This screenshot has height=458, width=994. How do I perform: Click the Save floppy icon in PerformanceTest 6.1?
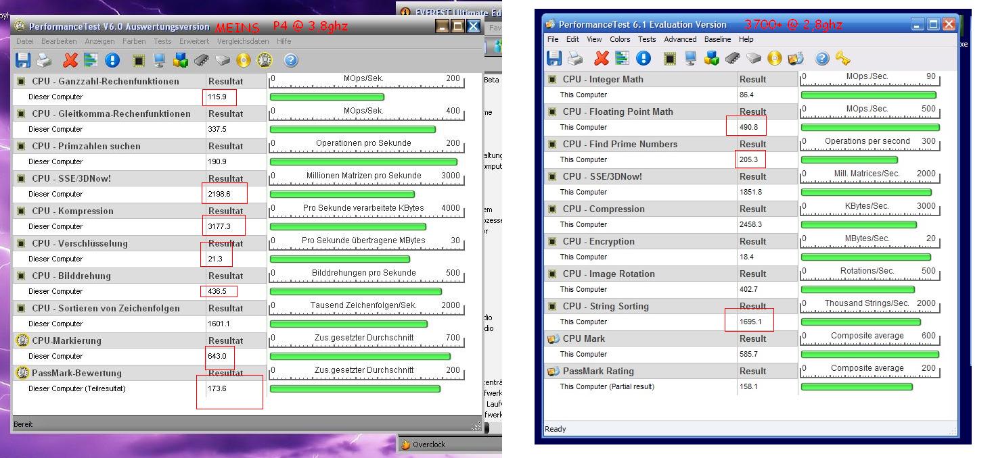click(x=554, y=58)
